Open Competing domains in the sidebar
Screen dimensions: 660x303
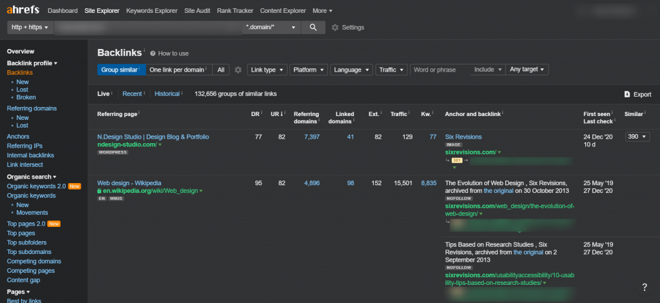tap(34, 261)
